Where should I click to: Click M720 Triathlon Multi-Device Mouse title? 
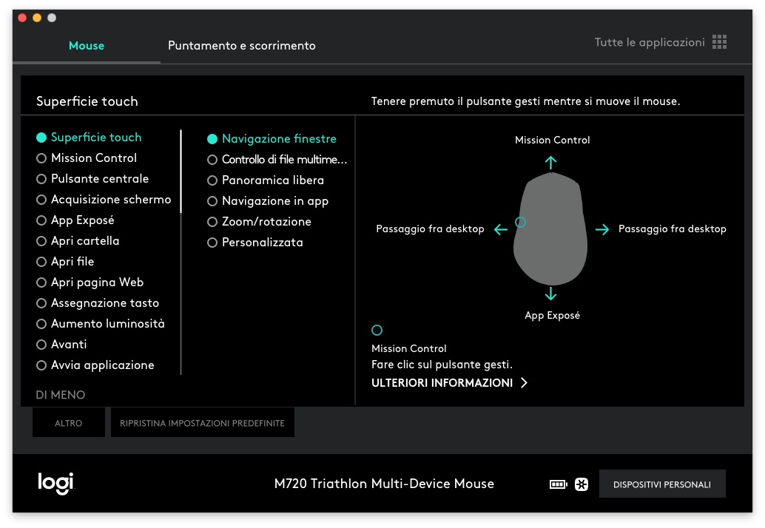pos(384,484)
